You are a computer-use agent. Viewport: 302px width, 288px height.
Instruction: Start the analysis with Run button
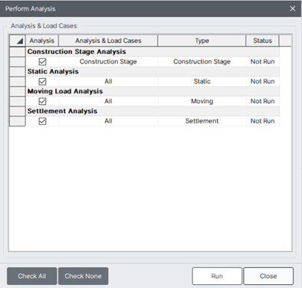(x=217, y=276)
